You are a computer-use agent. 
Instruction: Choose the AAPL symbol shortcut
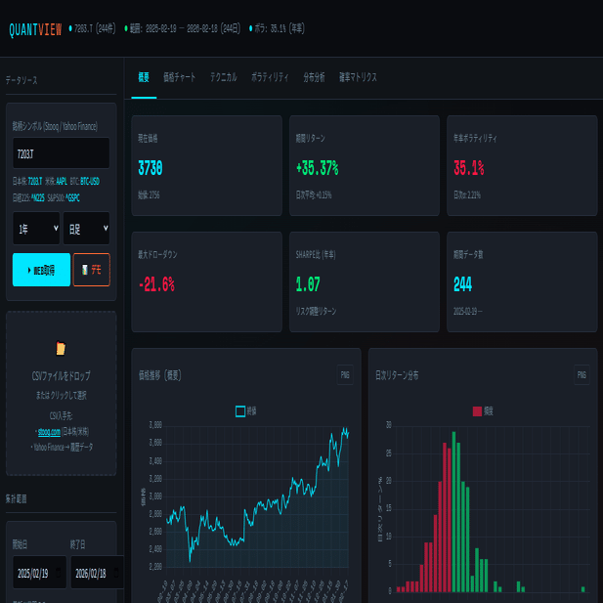point(62,181)
